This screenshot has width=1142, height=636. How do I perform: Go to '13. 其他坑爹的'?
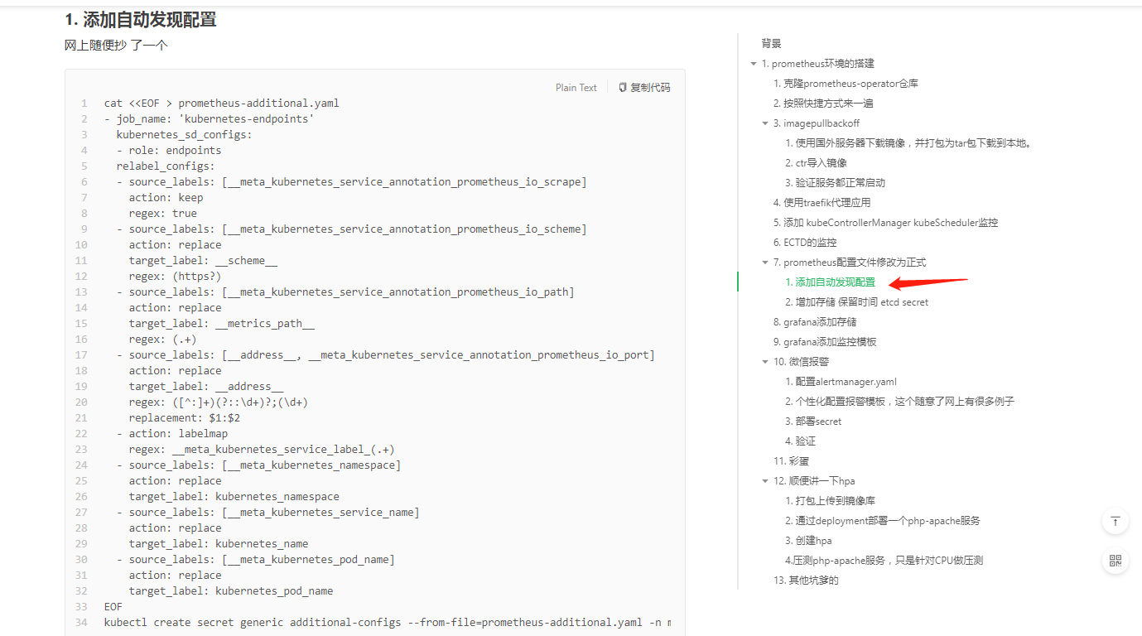806,581
